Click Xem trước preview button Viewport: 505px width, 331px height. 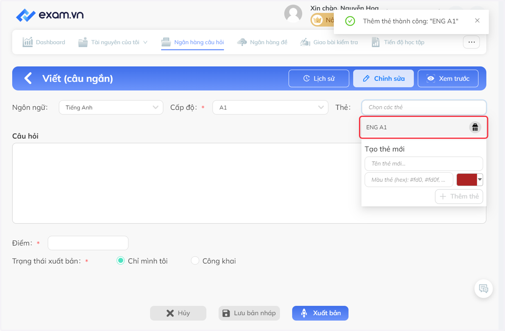coord(448,78)
